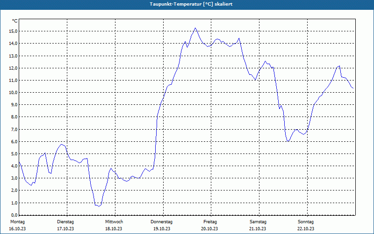The height and width of the screenshot is (234, 374).
Task: Click the dew point peak above 15 °C
Action: pyautogui.click(x=195, y=28)
